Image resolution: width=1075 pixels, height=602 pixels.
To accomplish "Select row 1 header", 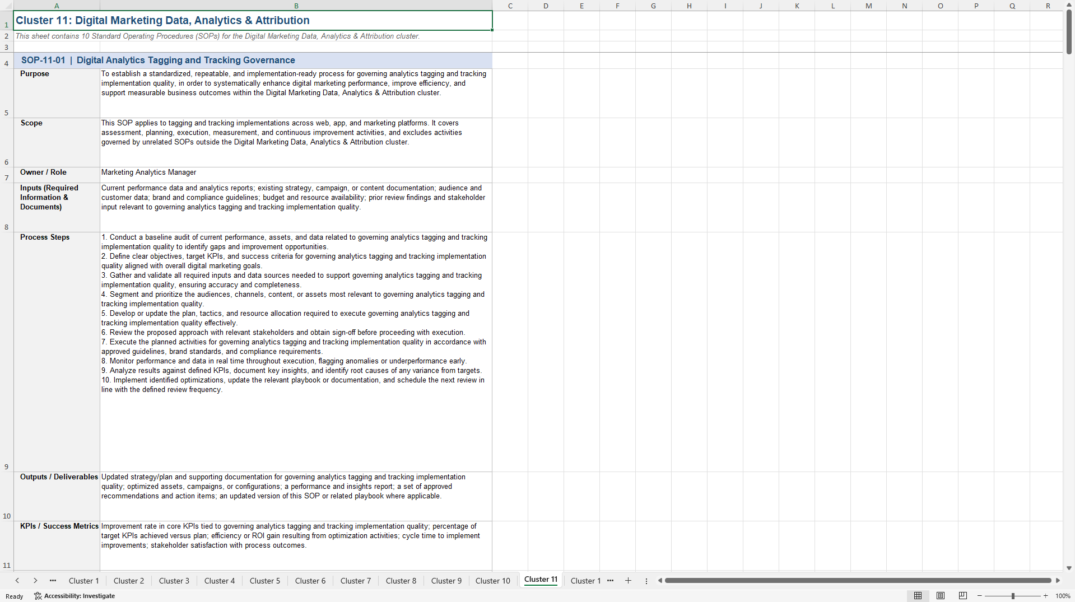I will point(7,21).
